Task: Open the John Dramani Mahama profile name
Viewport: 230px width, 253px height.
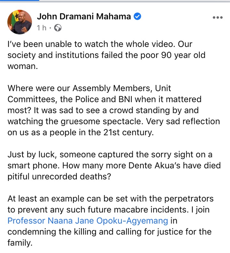Action: (84, 17)
